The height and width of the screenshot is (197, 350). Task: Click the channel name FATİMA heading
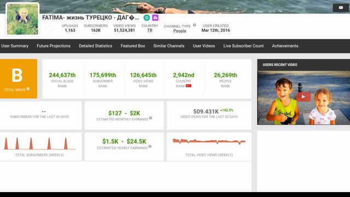tap(90, 18)
